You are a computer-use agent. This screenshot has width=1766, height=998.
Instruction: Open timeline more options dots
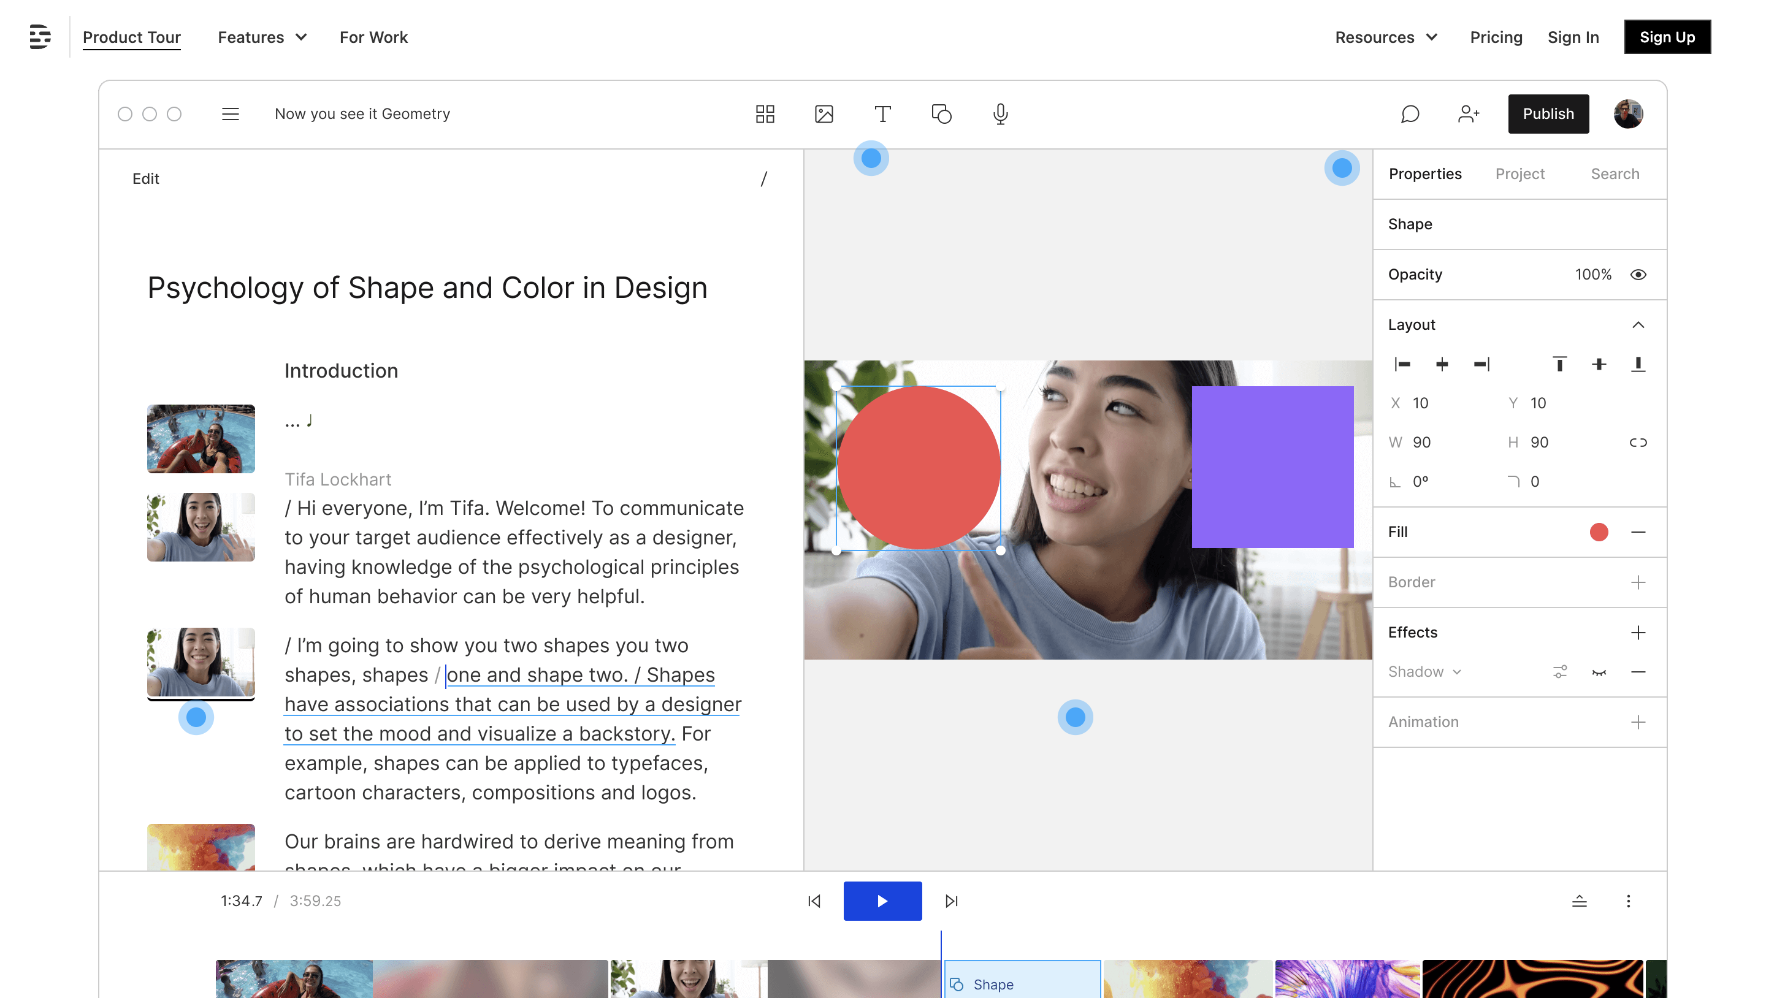pos(1628,901)
